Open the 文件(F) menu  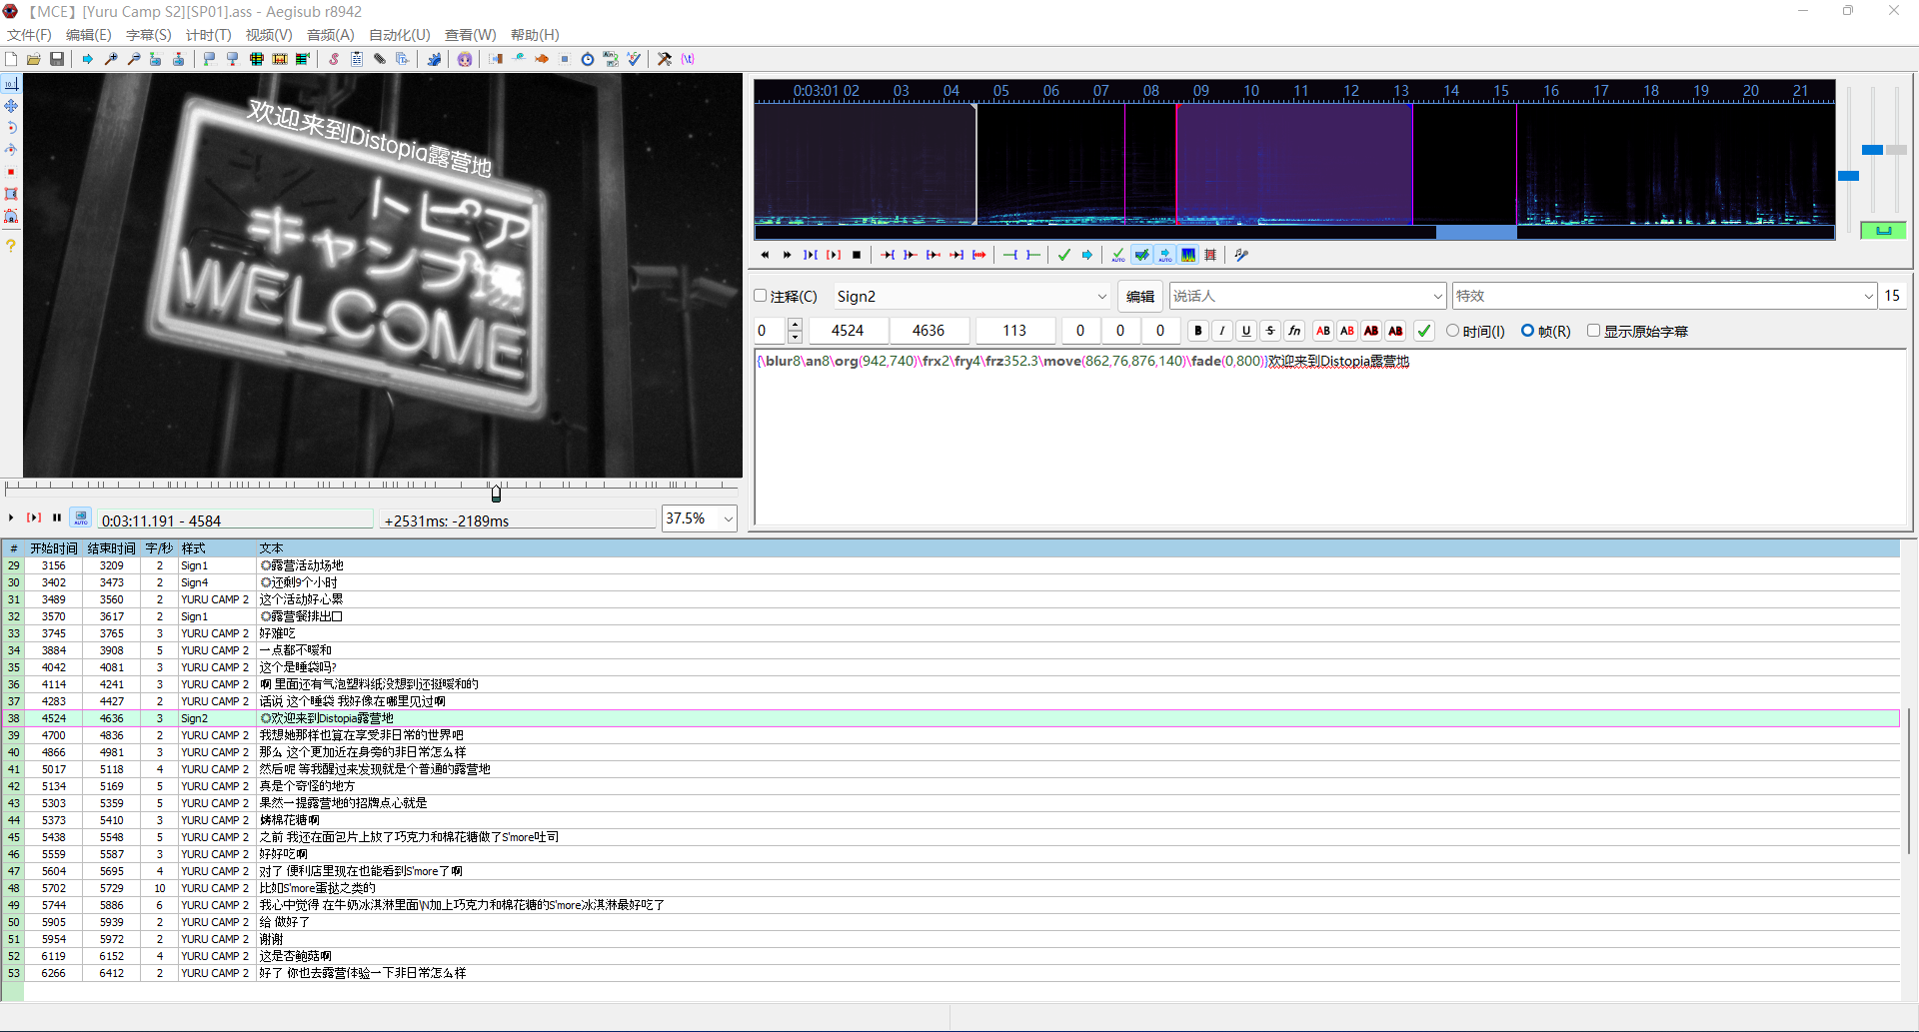pyautogui.click(x=30, y=35)
